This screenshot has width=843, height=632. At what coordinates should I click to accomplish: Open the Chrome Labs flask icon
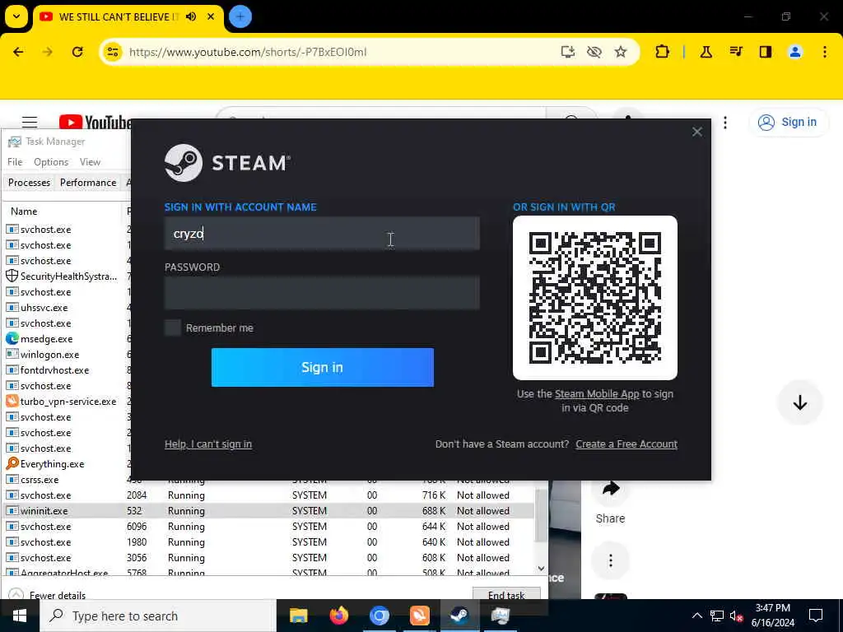(x=706, y=52)
